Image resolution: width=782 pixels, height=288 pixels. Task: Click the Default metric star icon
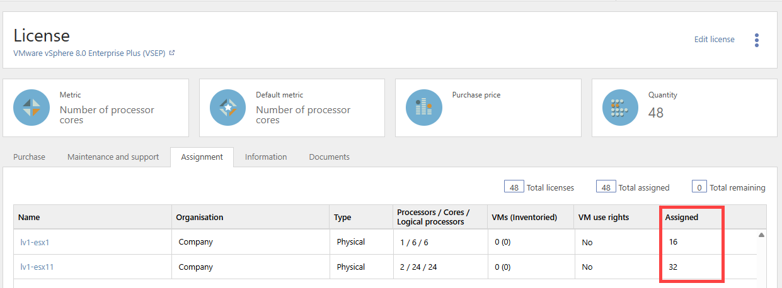pyautogui.click(x=227, y=108)
